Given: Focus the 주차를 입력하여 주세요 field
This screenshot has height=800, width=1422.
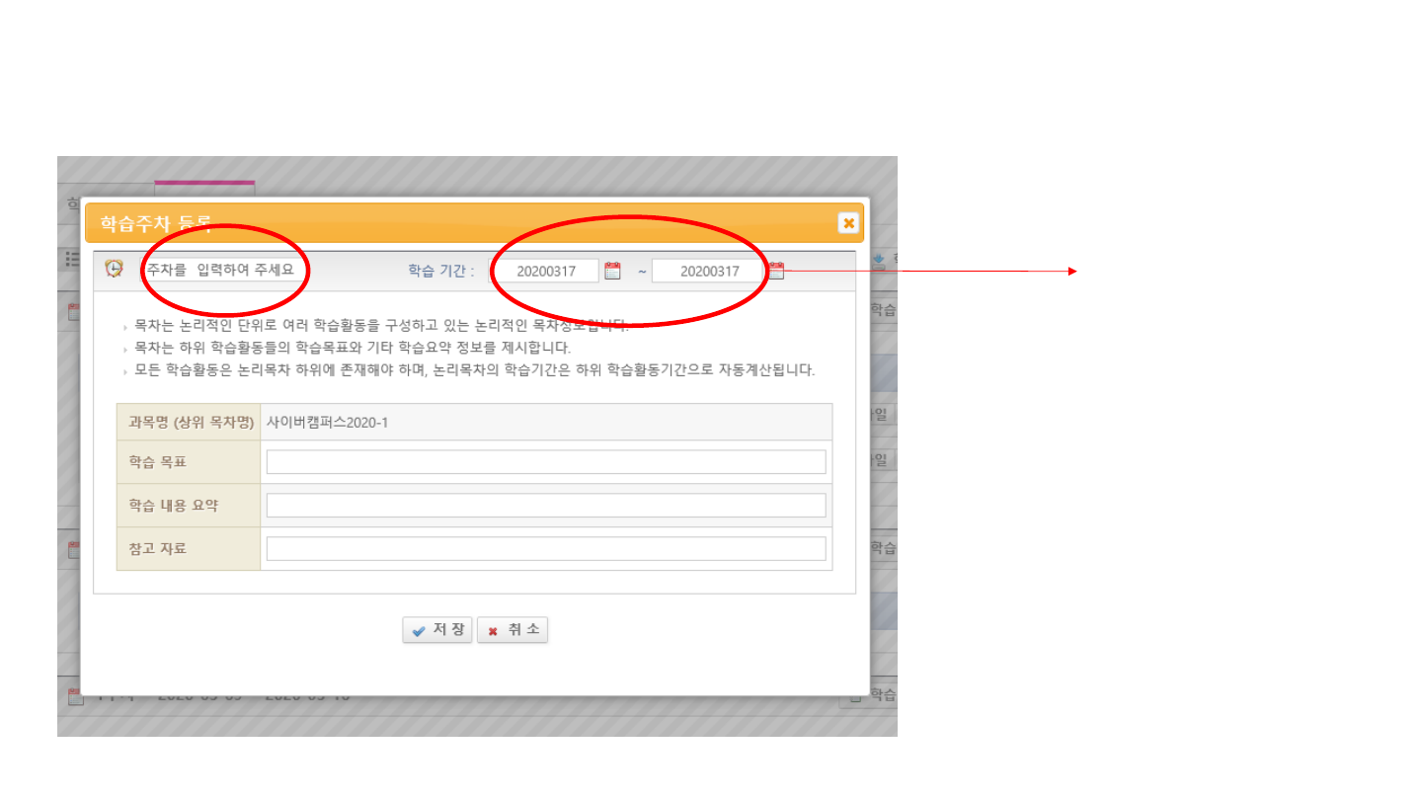Looking at the screenshot, I should tap(219, 270).
